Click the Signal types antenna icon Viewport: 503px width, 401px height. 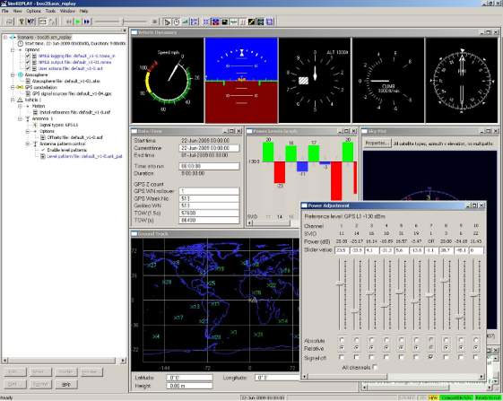pos(35,125)
